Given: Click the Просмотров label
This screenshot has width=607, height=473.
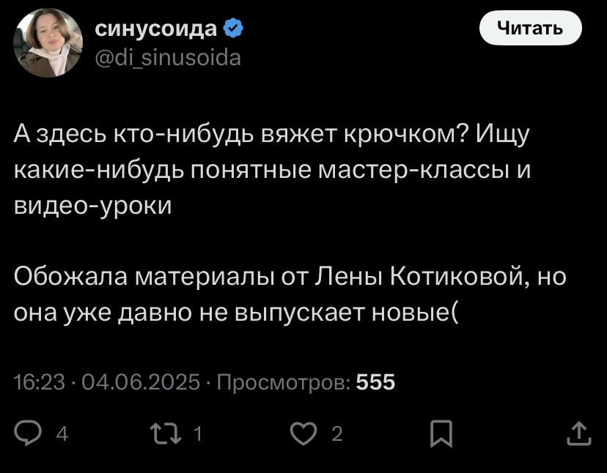Looking at the screenshot, I should coord(284,382).
